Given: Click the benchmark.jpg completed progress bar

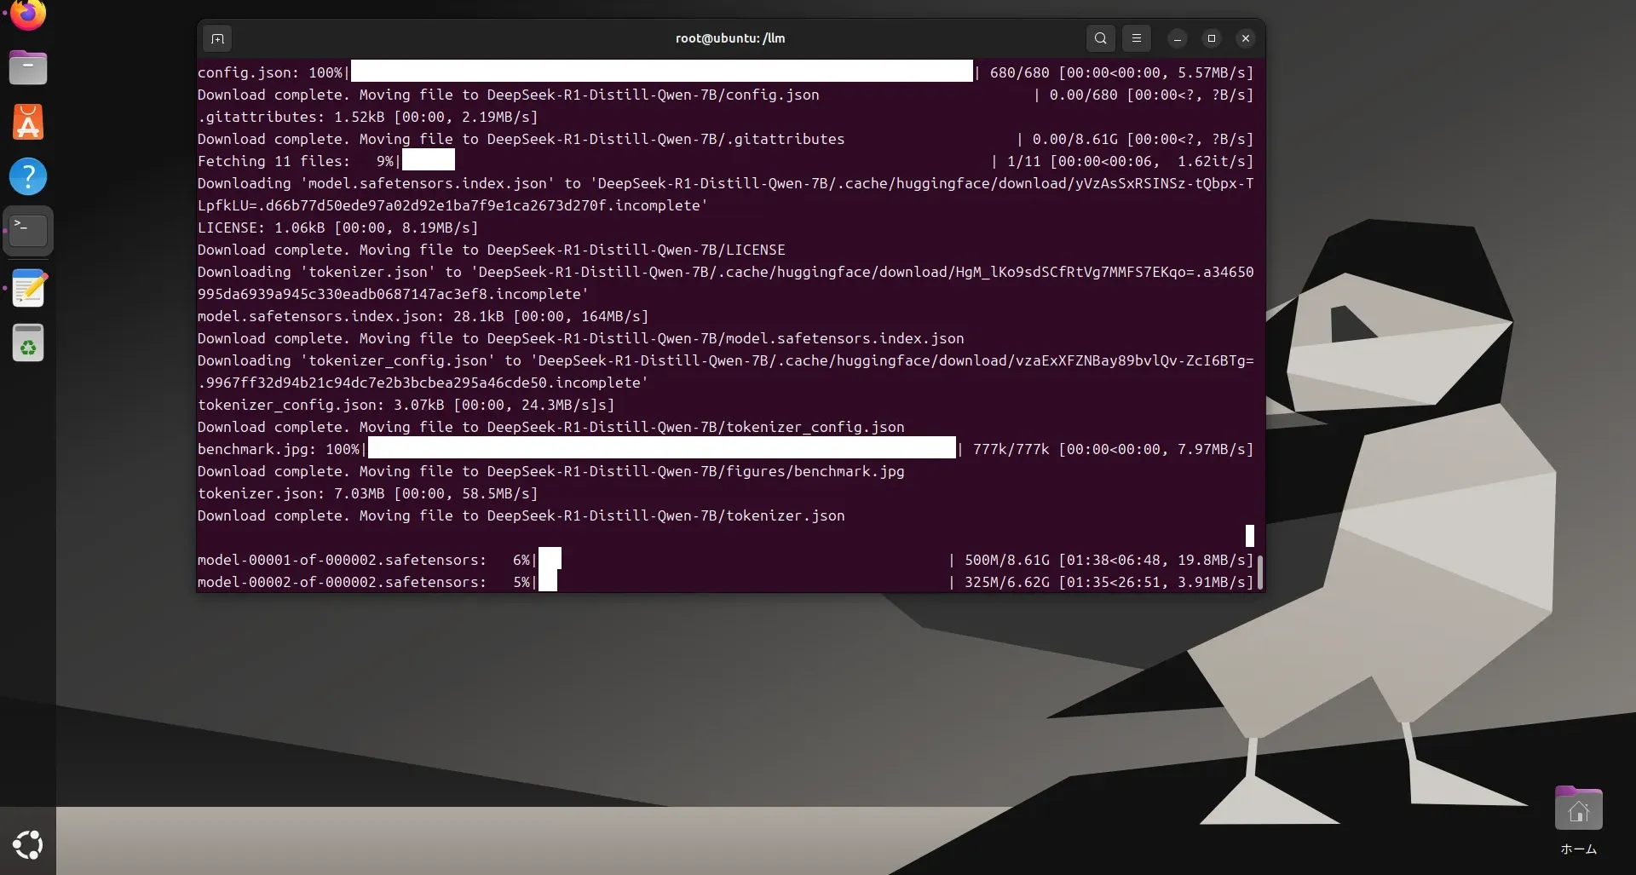Looking at the screenshot, I should click(661, 449).
